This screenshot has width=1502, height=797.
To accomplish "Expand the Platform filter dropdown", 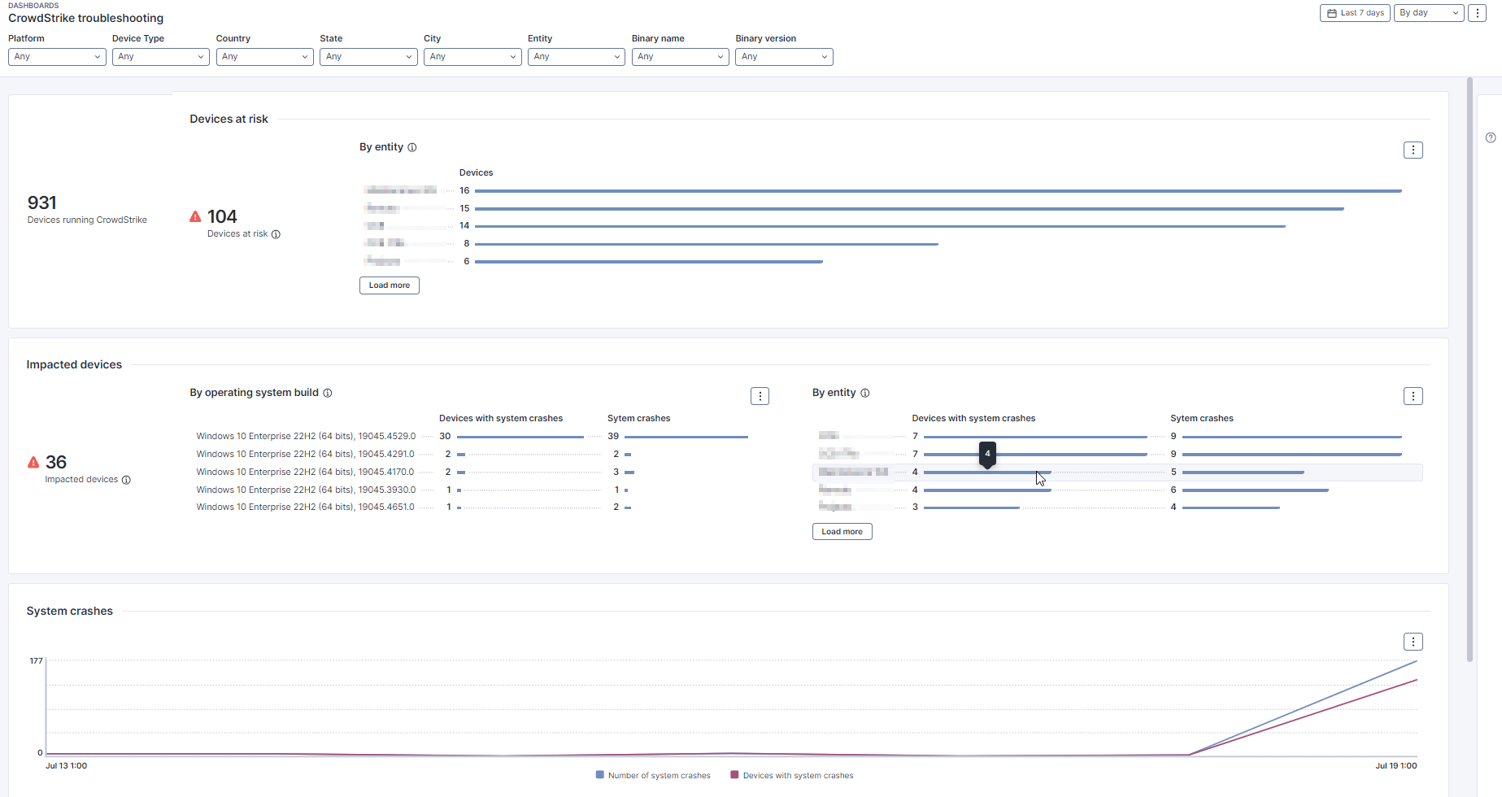I will click(57, 57).
